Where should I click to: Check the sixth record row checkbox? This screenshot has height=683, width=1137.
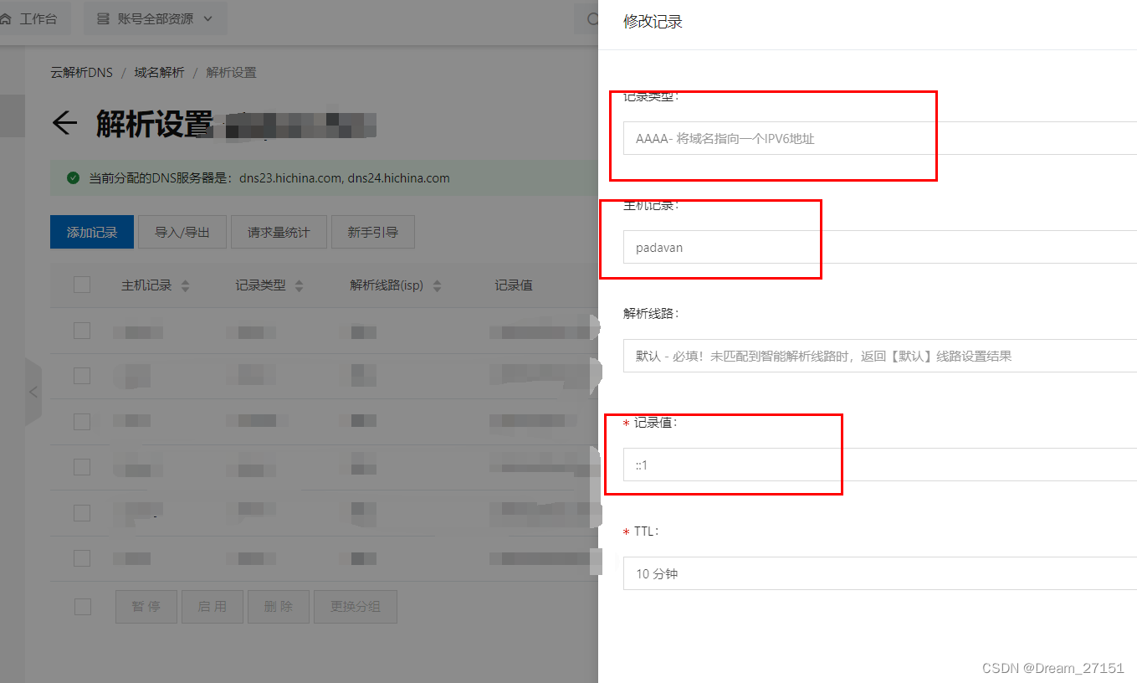pos(82,557)
